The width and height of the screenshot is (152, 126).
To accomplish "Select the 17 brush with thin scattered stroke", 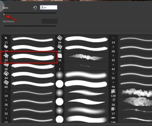I will [x=130, y=111].
